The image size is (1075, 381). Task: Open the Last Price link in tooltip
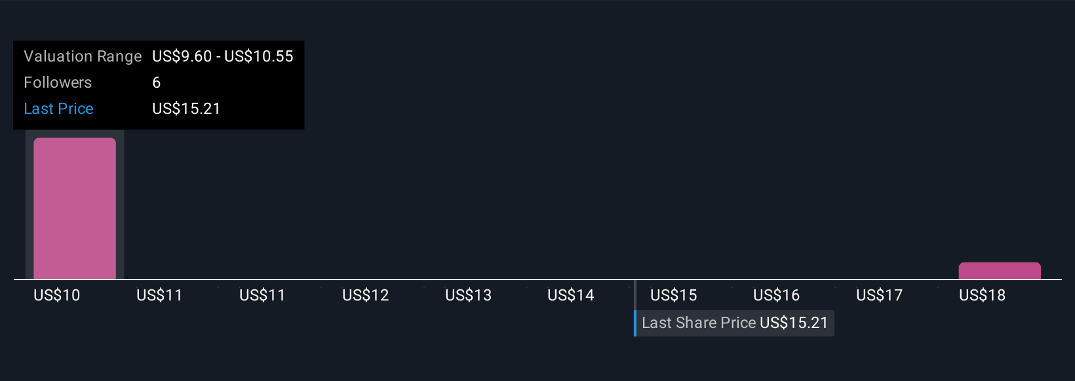tap(58, 109)
